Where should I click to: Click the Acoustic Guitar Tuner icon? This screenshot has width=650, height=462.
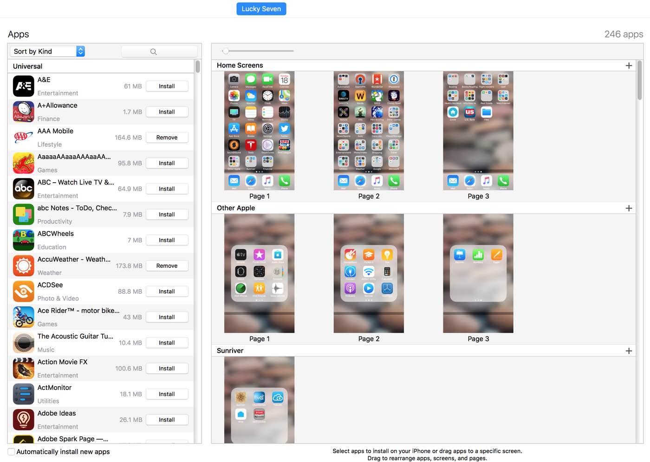coord(24,343)
